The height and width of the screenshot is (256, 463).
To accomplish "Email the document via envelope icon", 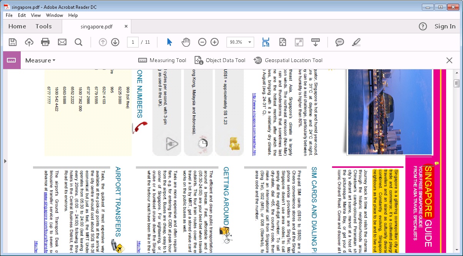I will 62,42.
